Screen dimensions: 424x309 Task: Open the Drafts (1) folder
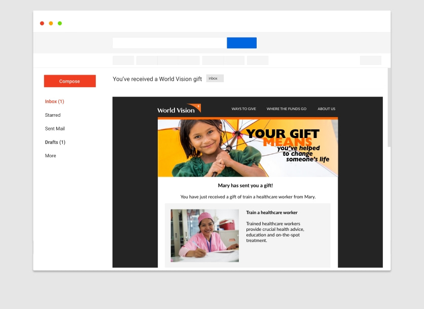click(x=55, y=142)
